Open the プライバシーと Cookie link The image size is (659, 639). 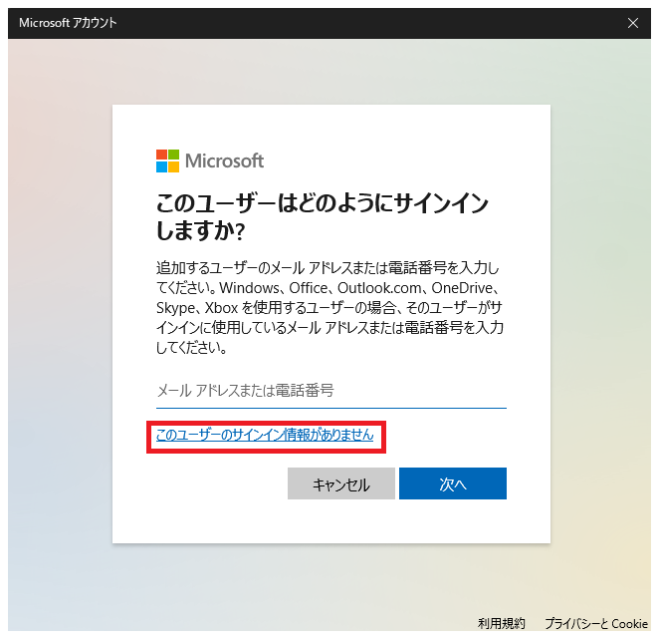(596, 623)
